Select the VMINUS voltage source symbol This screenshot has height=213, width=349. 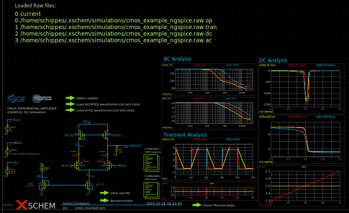[7, 151]
